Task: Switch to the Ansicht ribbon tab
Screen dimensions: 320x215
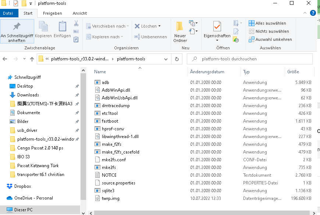Action: click(x=80, y=13)
